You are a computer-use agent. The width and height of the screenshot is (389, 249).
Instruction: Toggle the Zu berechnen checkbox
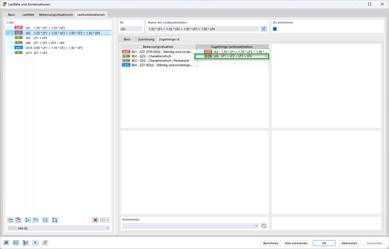pyautogui.click(x=275, y=29)
